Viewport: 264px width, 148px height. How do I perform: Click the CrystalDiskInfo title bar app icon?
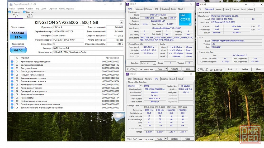pyautogui.click(x=11, y=4)
